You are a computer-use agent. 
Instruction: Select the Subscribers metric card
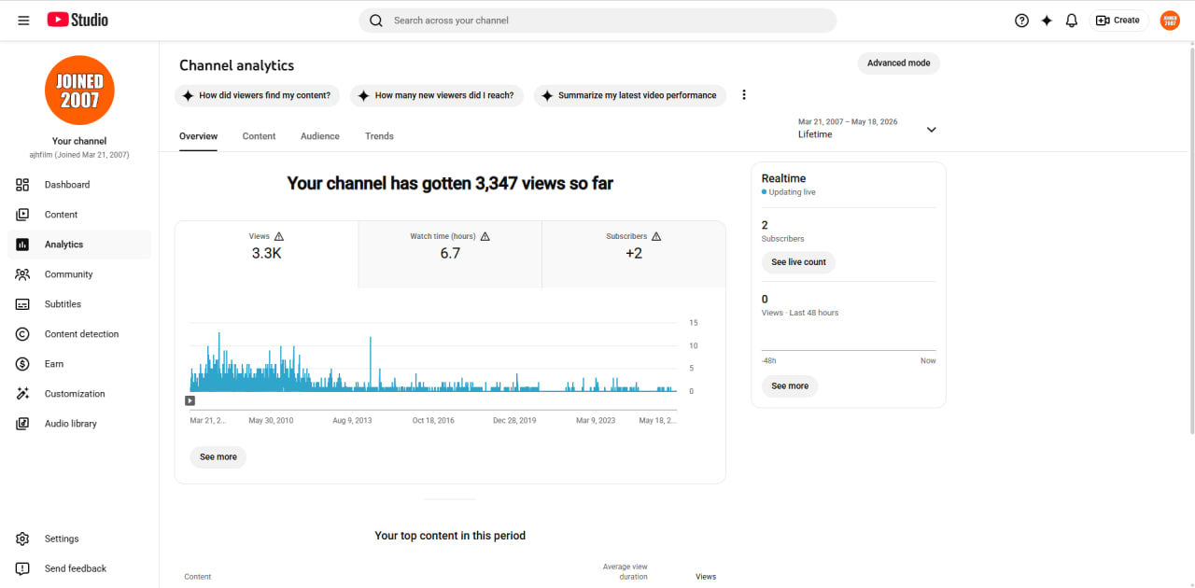point(634,254)
